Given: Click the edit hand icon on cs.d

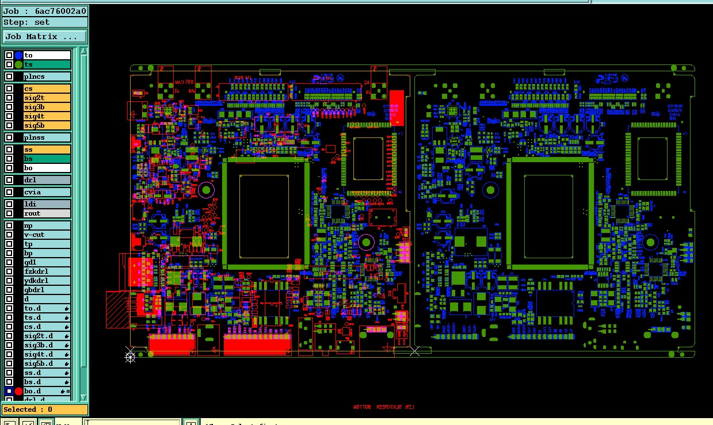Looking at the screenshot, I should pyautogui.click(x=67, y=327).
